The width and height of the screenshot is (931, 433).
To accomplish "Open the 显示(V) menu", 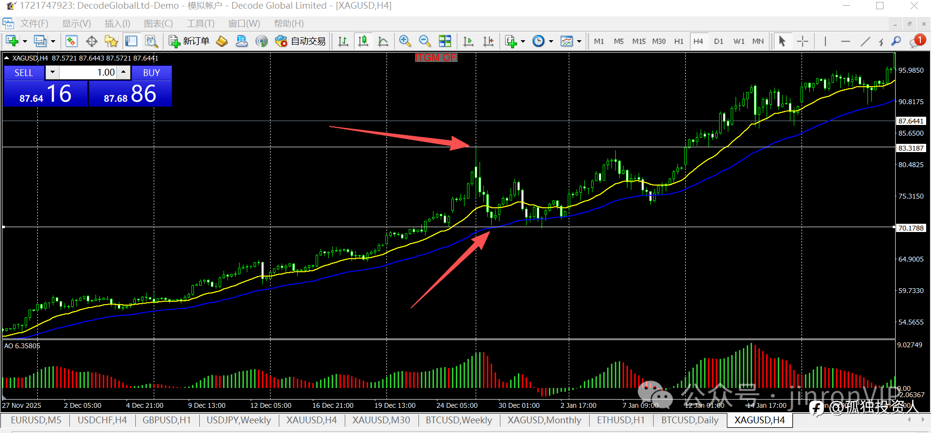I will pyautogui.click(x=76, y=24).
